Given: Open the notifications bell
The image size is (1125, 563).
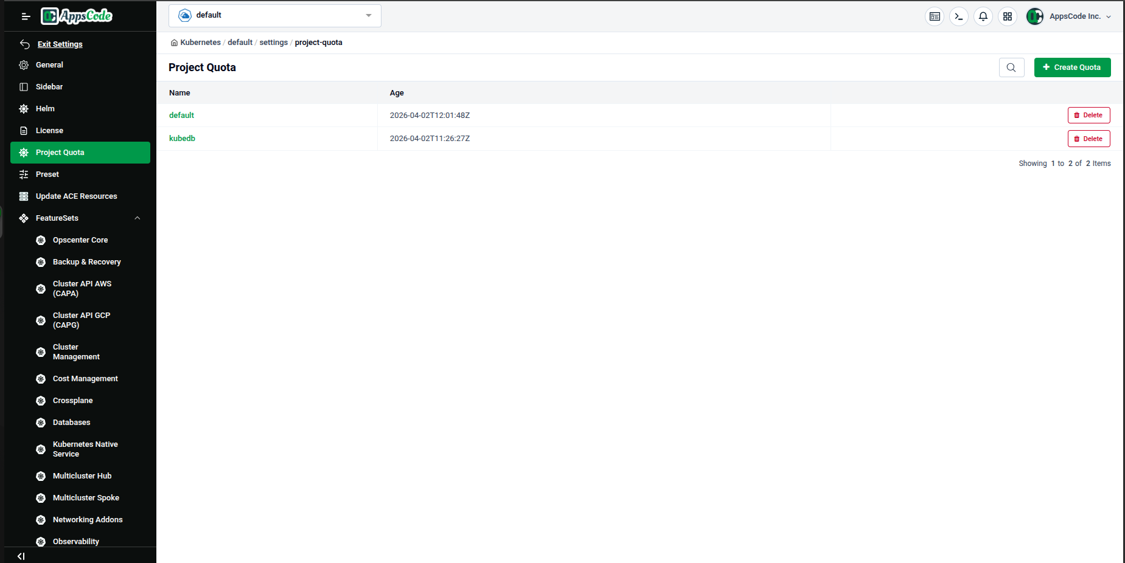Looking at the screenshot, I should [983, 16].
